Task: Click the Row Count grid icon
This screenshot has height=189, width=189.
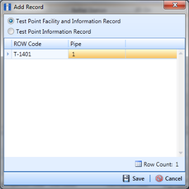Action: coord(138,164)
